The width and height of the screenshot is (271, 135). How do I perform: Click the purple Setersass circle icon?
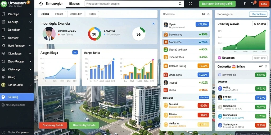(219, 58)
